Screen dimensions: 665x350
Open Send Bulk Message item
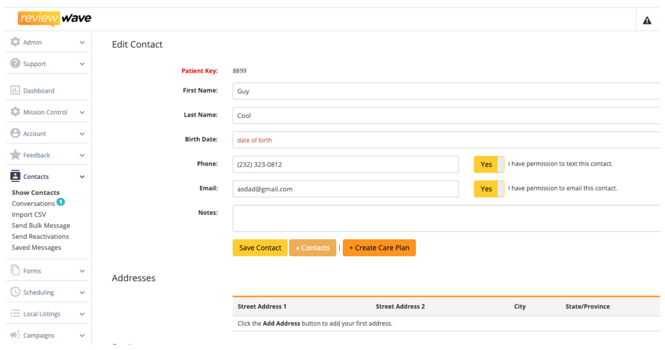41,226
